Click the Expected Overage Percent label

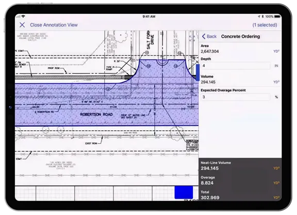coord(223,90)
